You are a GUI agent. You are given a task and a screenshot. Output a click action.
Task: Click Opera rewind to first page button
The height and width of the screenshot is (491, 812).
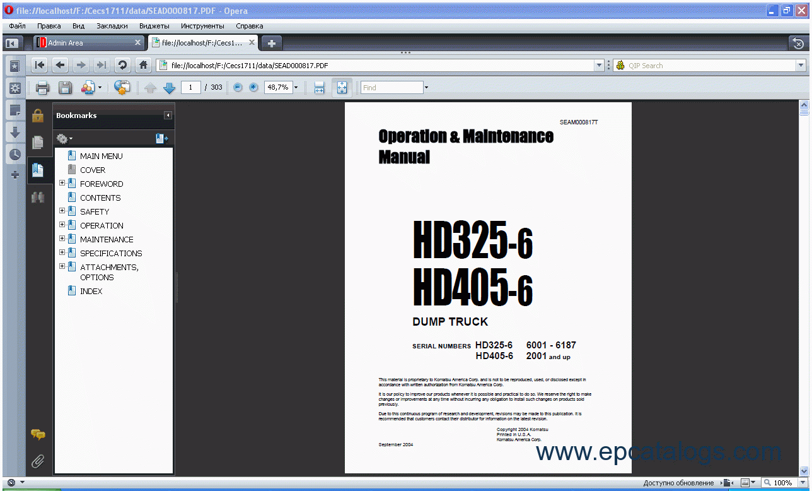click(40, 65)
